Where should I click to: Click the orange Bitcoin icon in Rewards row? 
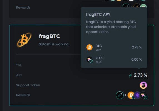tap(131, 95)
